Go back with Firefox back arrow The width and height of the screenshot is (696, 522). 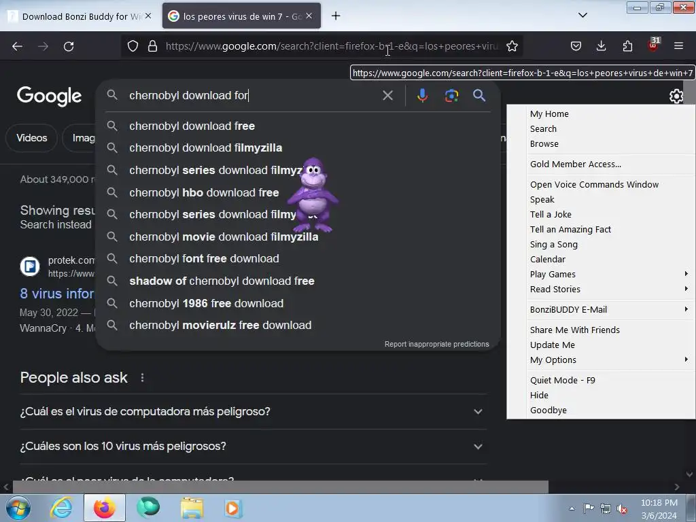[17, 46]
